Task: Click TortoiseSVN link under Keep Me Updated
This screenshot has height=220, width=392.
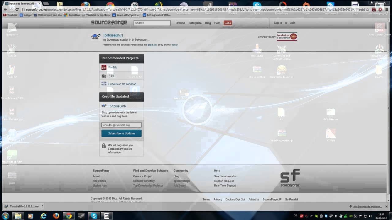Action: pyautogui.click(x=117, y=106)
